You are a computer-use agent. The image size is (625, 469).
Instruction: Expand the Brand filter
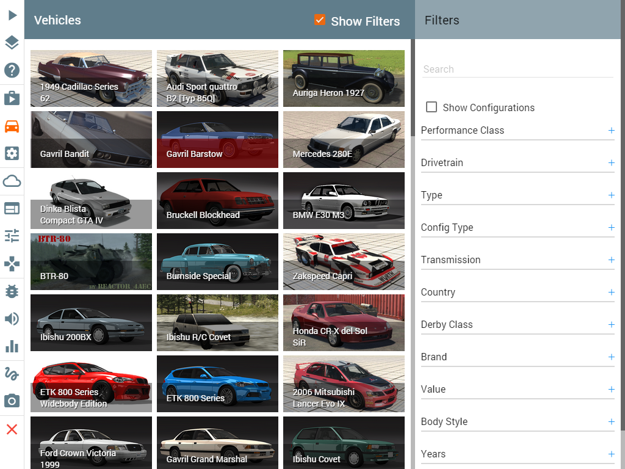click(x=518, y=357)
